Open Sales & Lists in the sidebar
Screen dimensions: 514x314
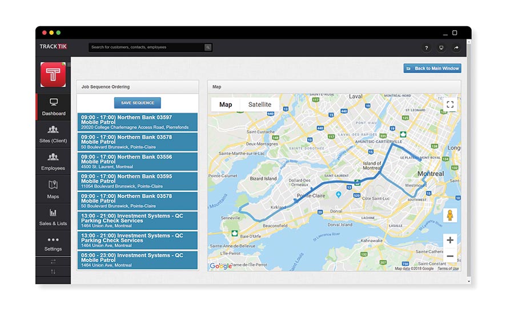pos(53,217)
